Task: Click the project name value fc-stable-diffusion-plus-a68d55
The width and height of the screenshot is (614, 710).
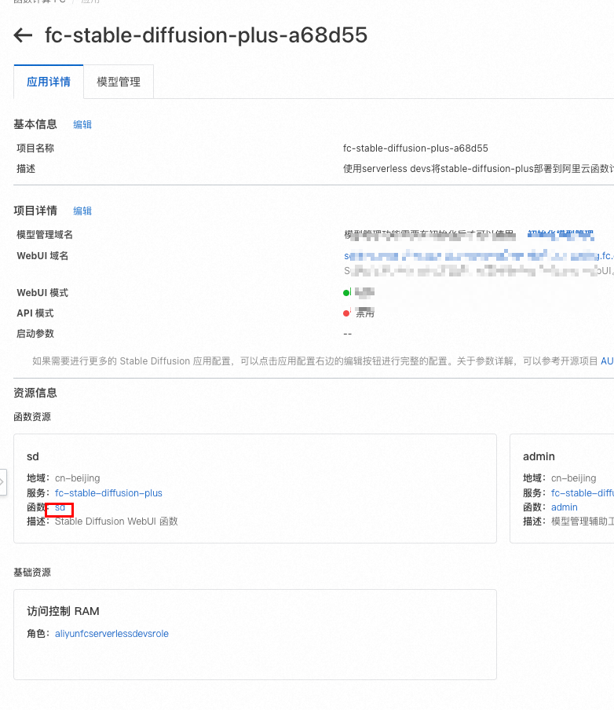Action: coord(415,148)
